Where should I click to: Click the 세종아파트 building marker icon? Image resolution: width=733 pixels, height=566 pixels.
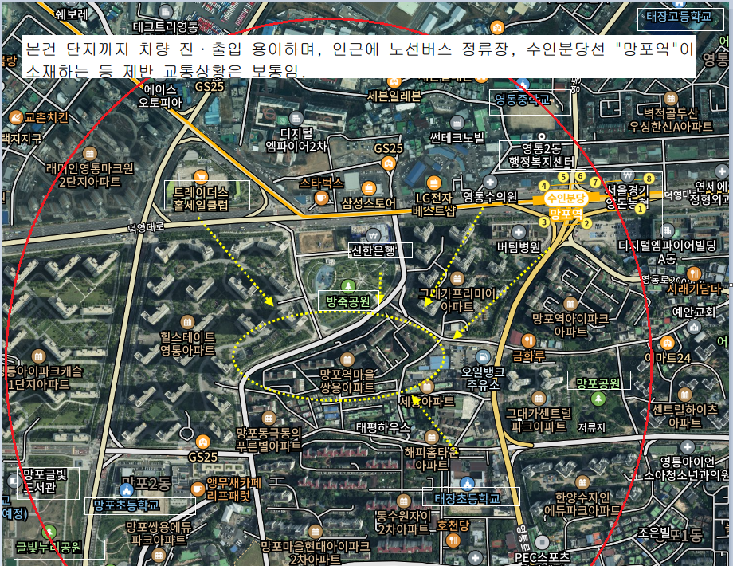coord(426,387)
